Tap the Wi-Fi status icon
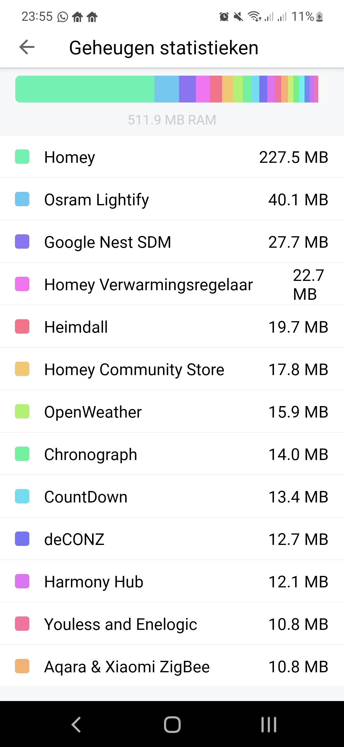 coord(254,17)
